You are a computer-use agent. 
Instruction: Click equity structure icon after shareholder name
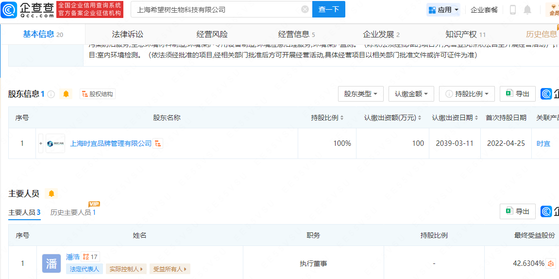tap(158, 143)
